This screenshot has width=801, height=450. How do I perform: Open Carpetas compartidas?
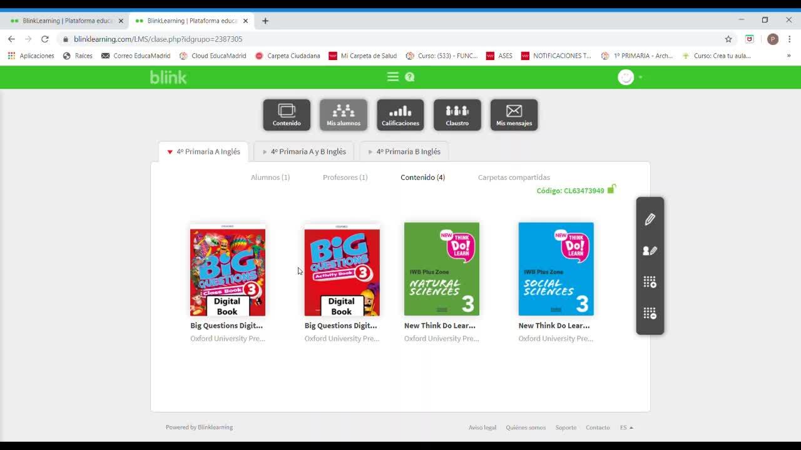click(x=514, y=177)
